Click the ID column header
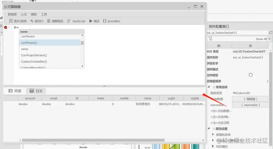The height and width of the screenshot is (149, 273). tap(77, 98)
